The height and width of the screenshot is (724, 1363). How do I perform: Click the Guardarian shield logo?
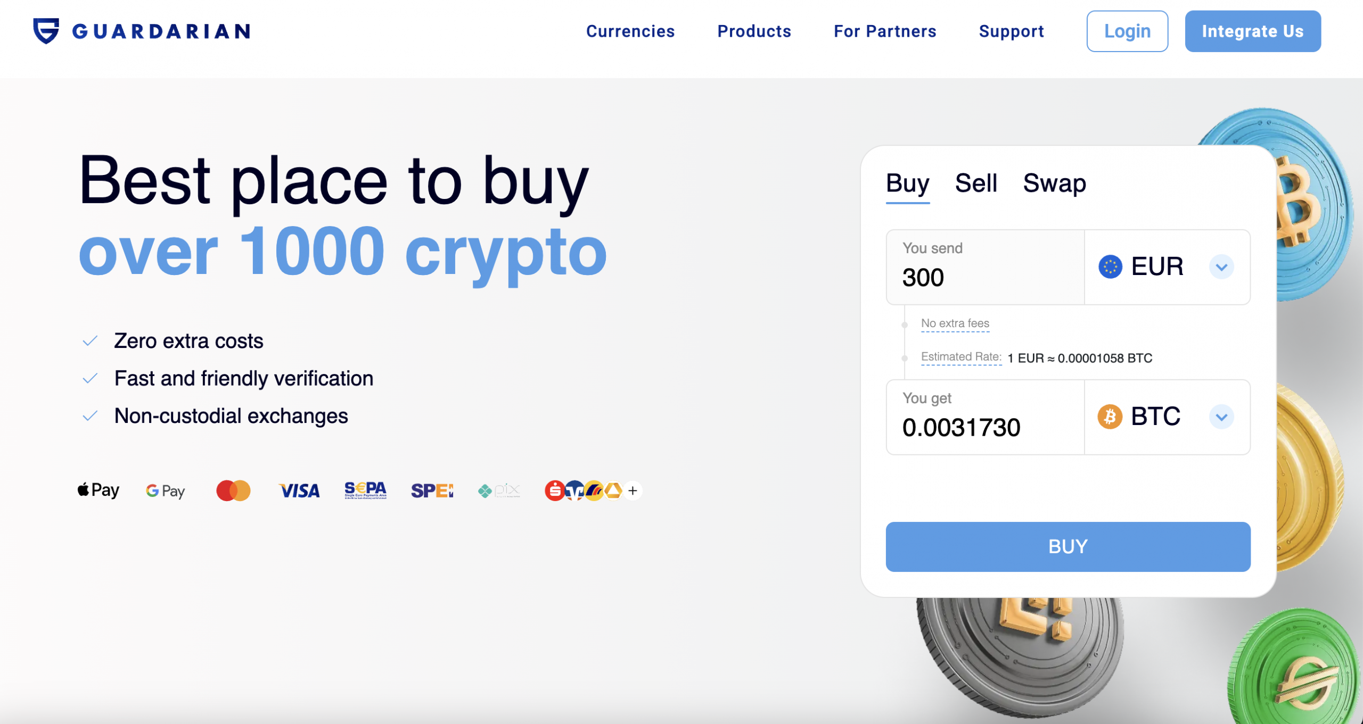coord(47,31)
